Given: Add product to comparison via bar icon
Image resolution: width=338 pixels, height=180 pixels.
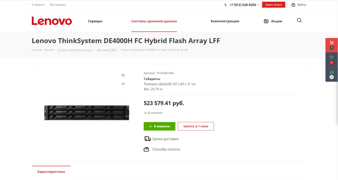Looking at the screenshot, I should click(123, 84).
